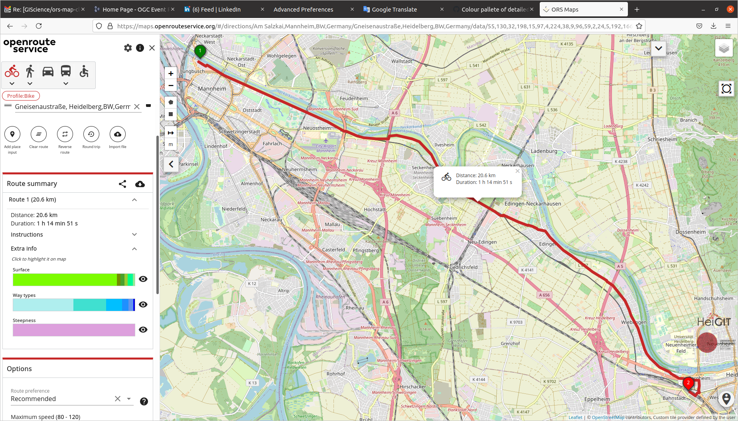Remove the Gneisenaustraße place input
Screen dimensions: 738x421
[148, 106]
